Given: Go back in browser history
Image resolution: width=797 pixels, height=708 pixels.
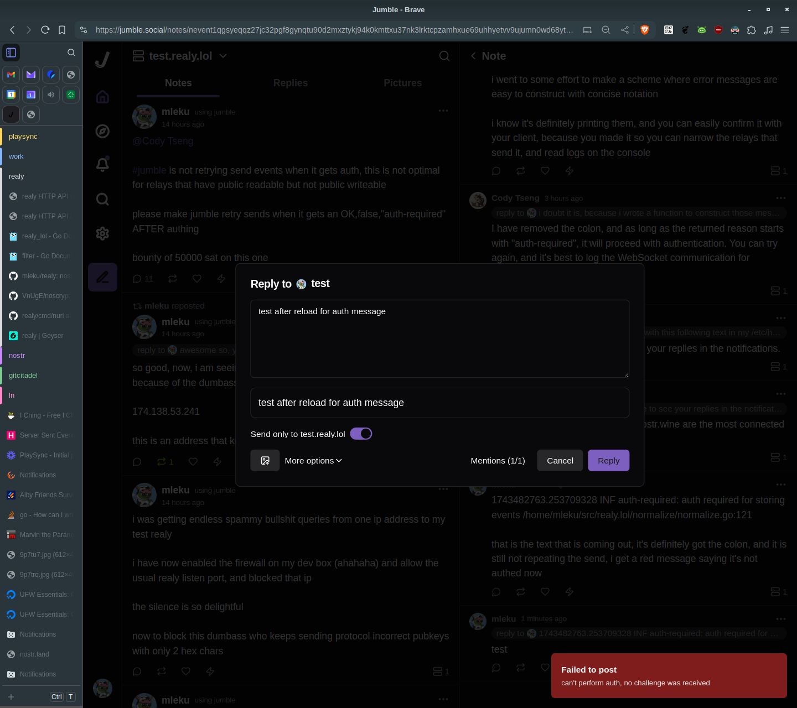Looking at the screenshot, I should point(12,30).
